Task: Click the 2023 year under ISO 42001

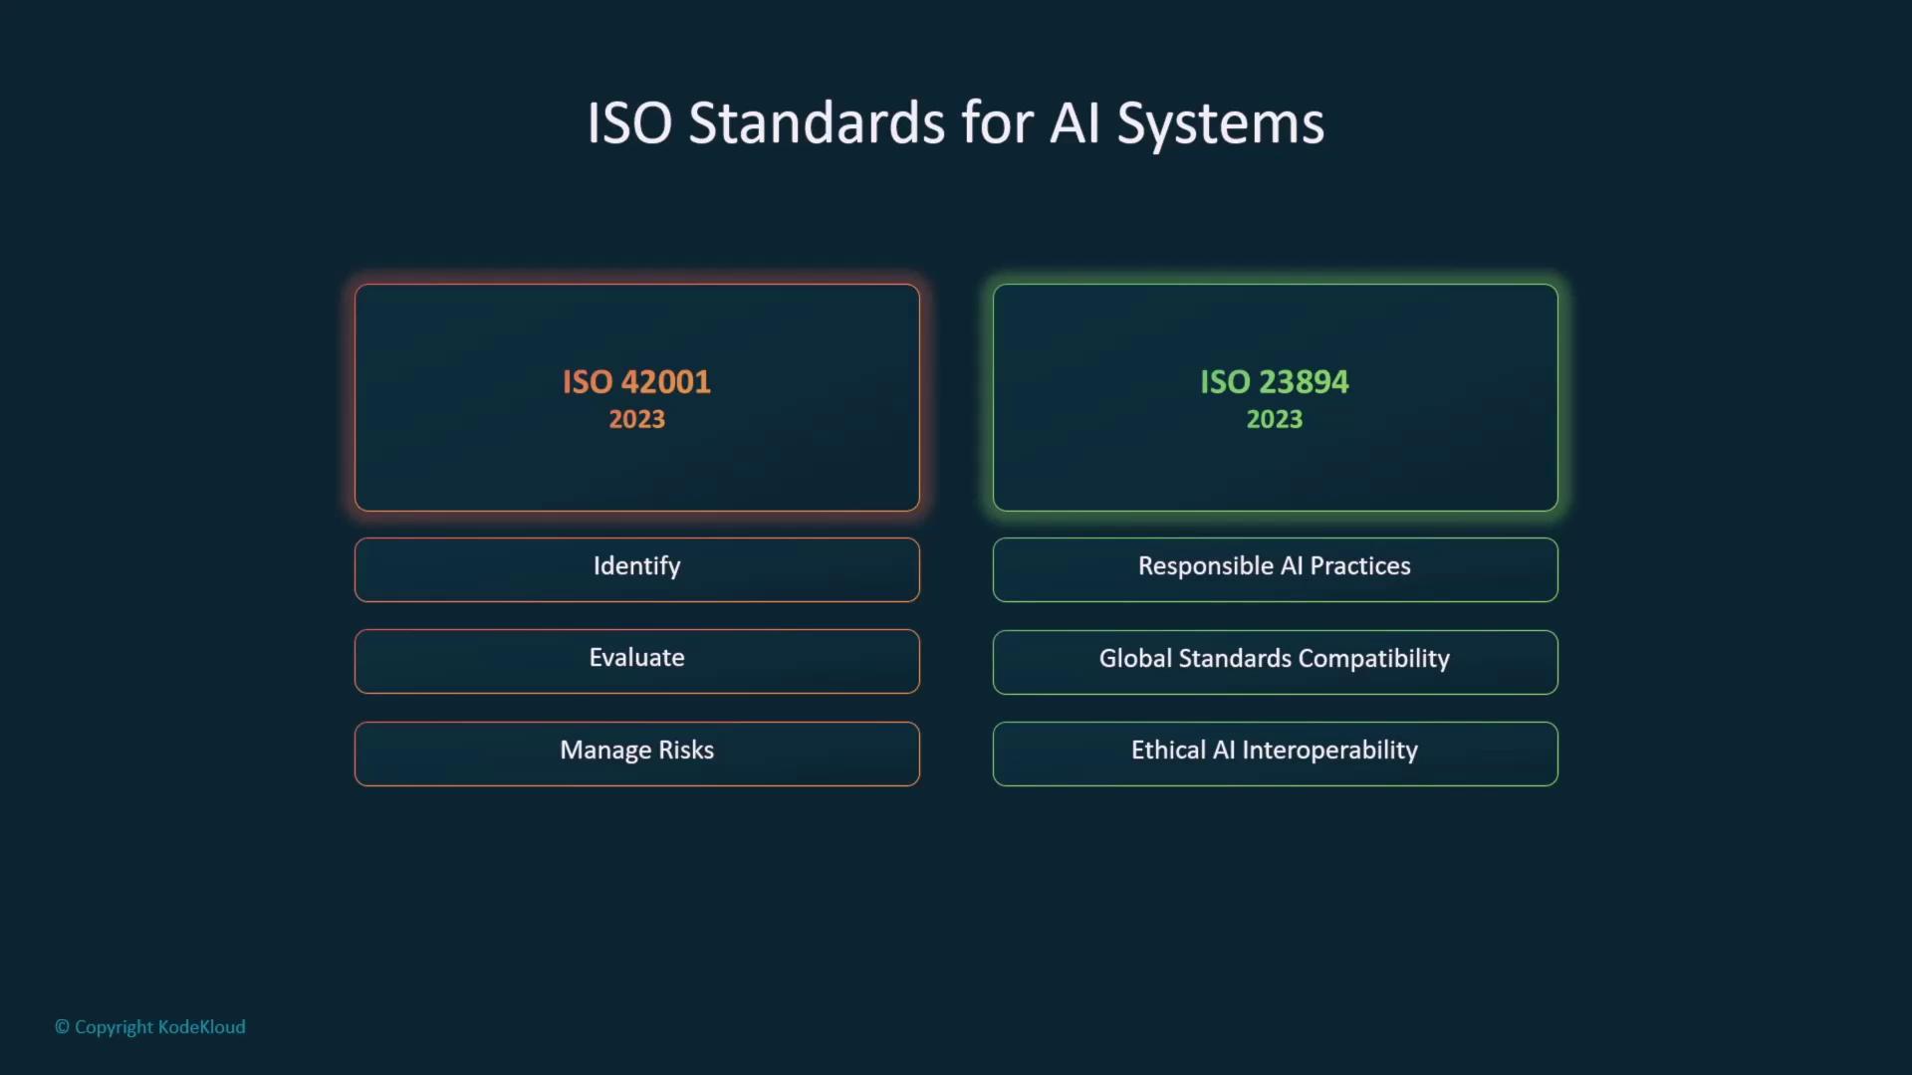Action: 636,420
